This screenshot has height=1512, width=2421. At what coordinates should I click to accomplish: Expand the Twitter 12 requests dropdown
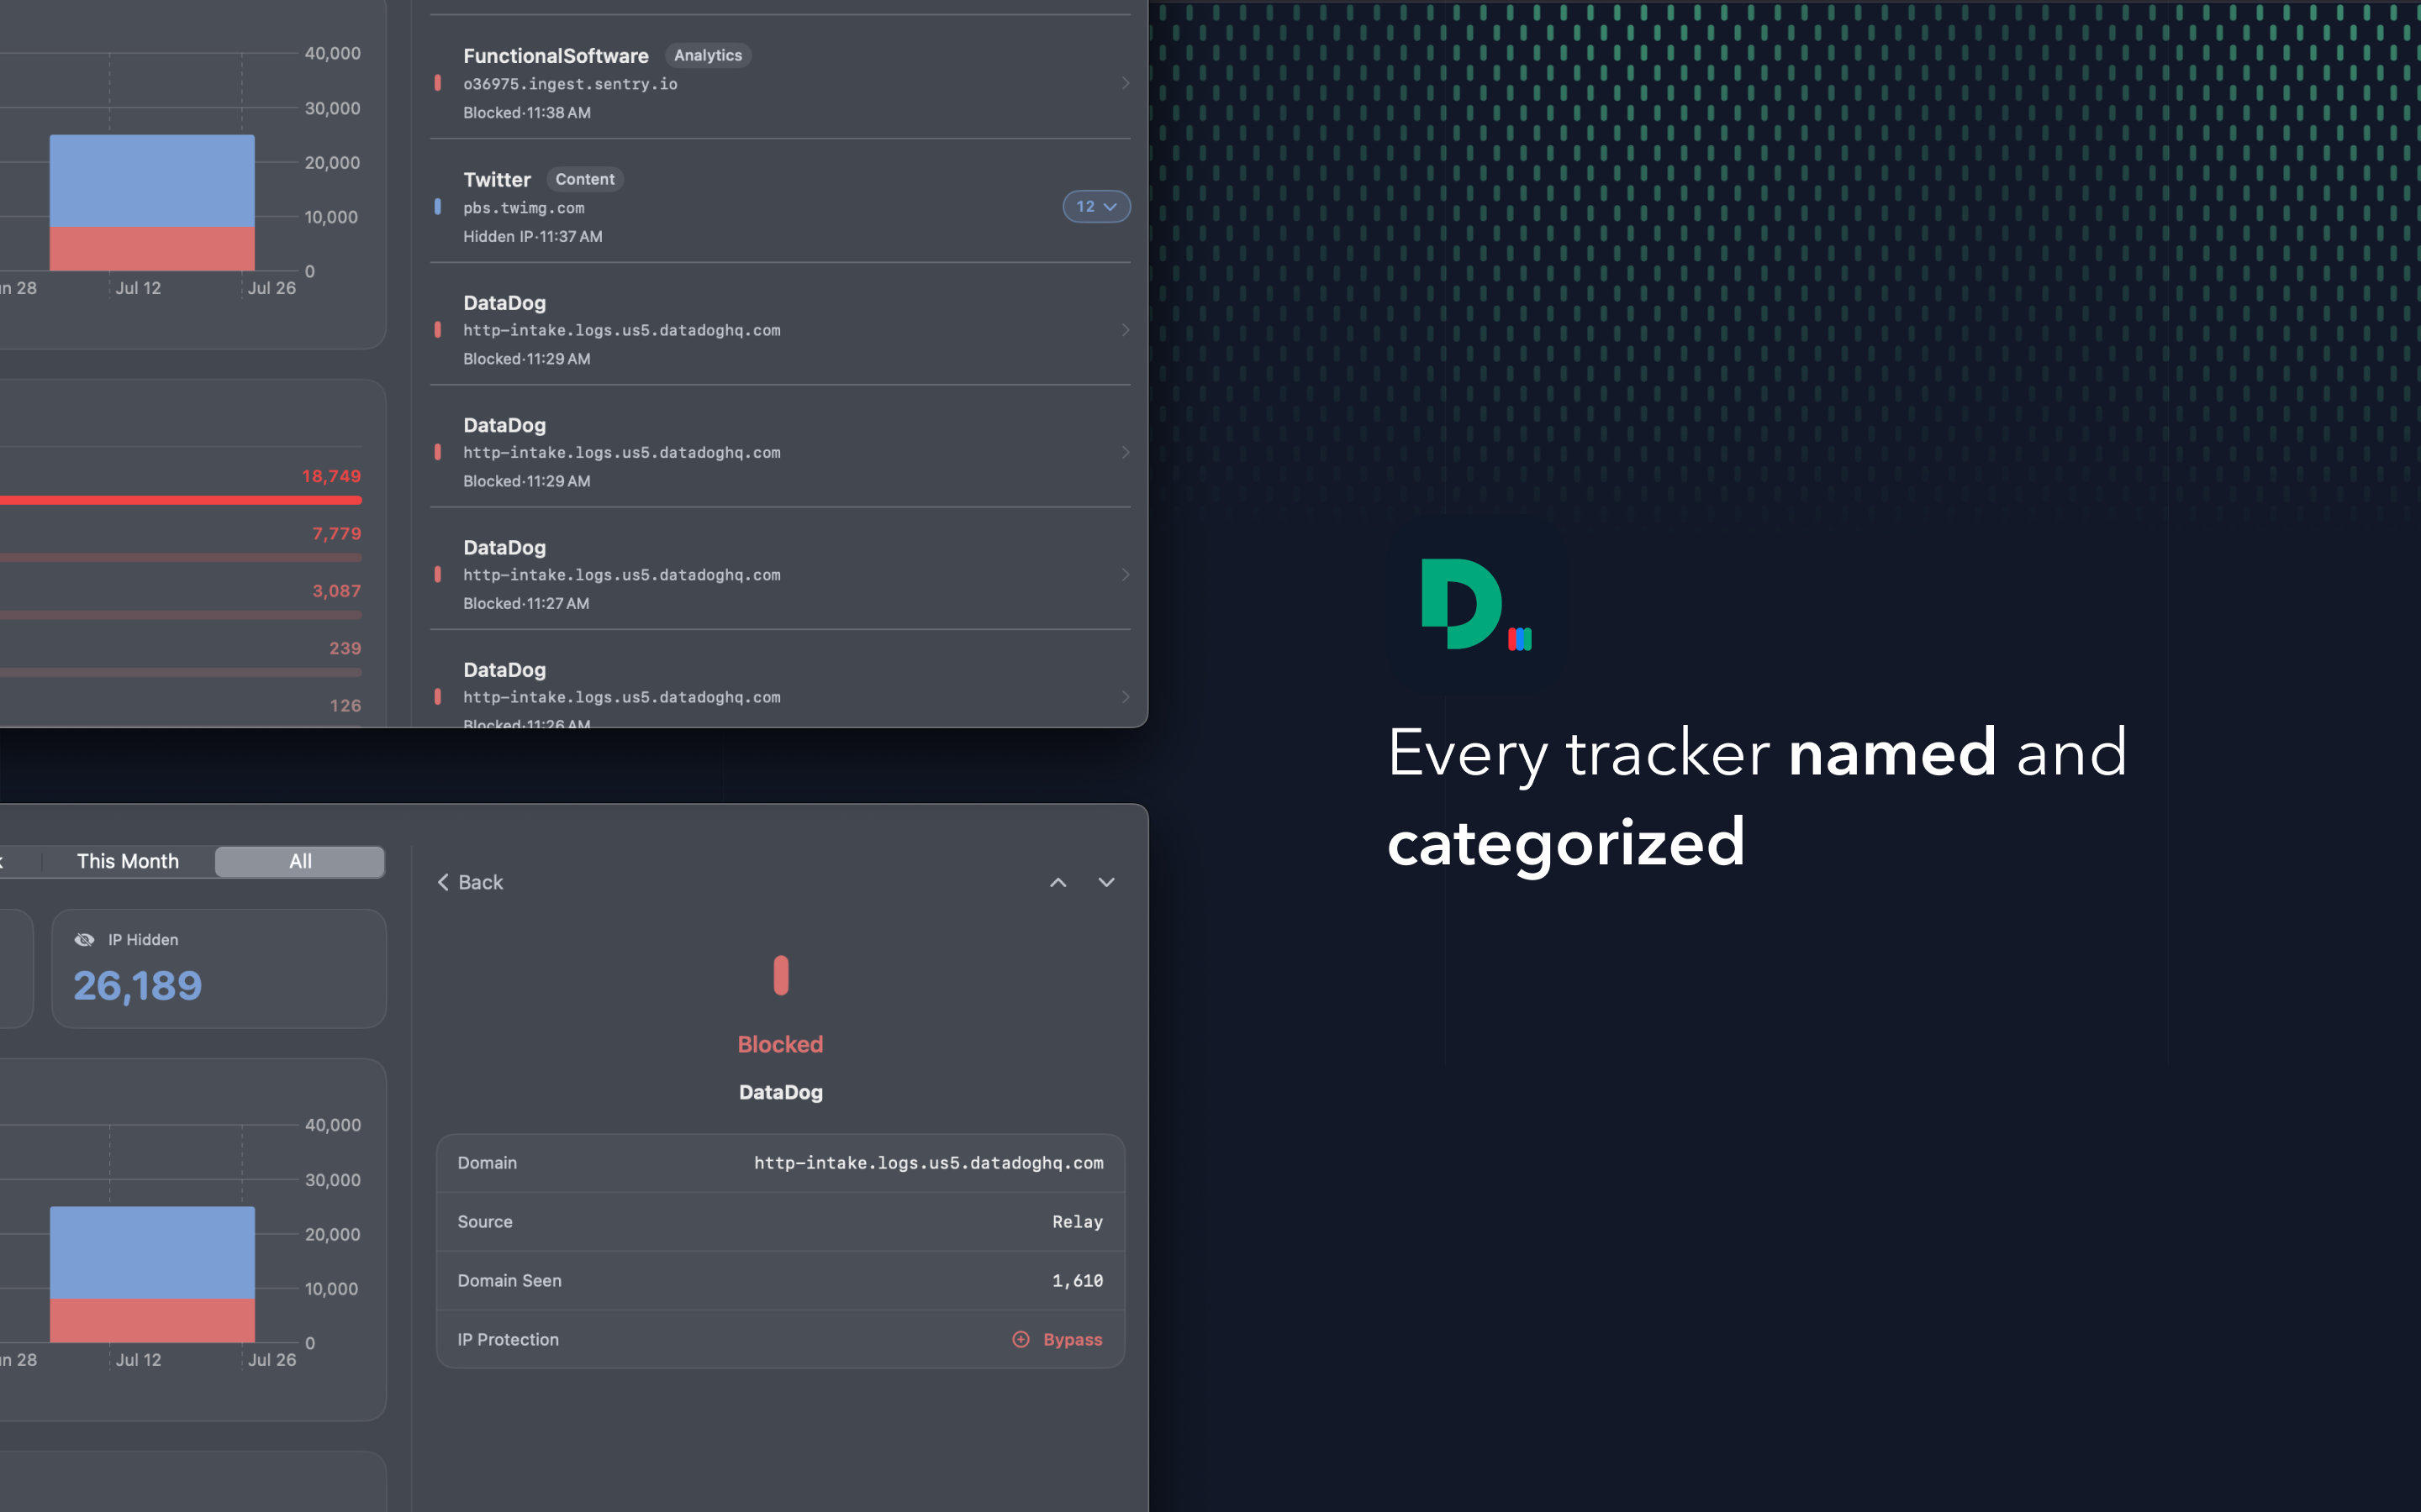(x=1096, y=207)
